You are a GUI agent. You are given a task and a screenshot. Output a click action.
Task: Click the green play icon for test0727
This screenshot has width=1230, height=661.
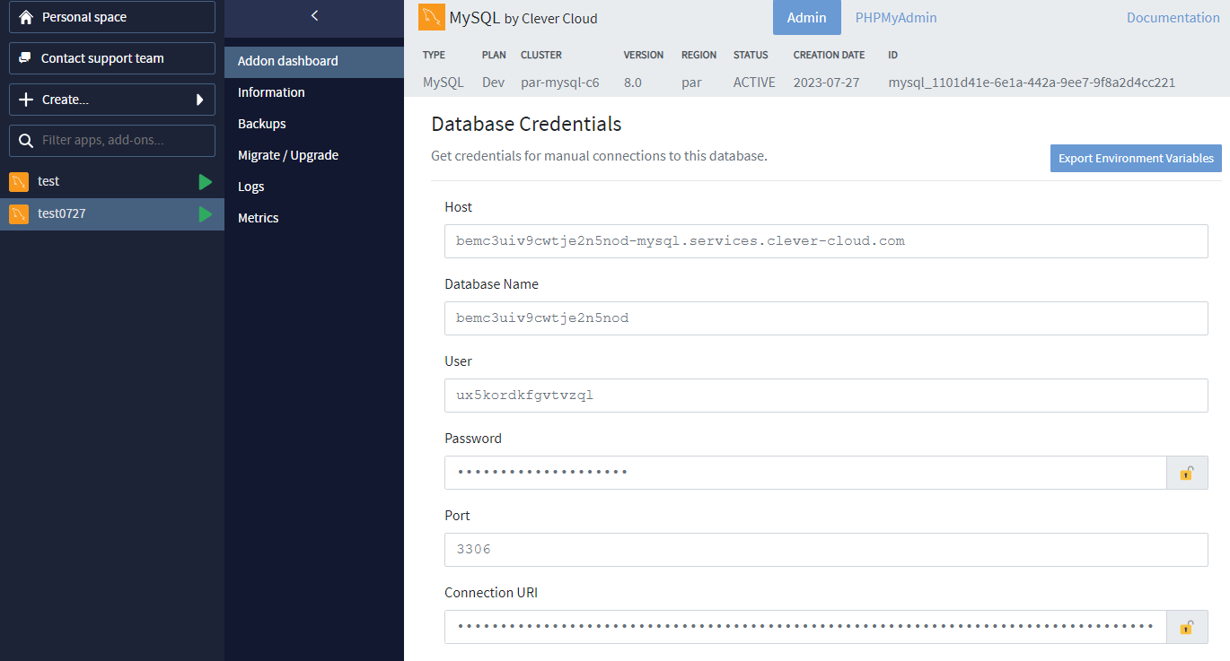click(x=206, y=214)
